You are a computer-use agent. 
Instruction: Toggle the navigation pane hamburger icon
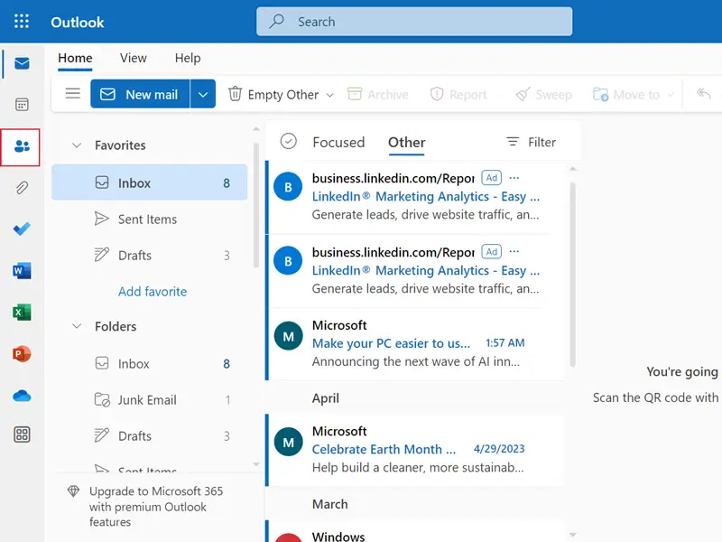pos(73,94)
